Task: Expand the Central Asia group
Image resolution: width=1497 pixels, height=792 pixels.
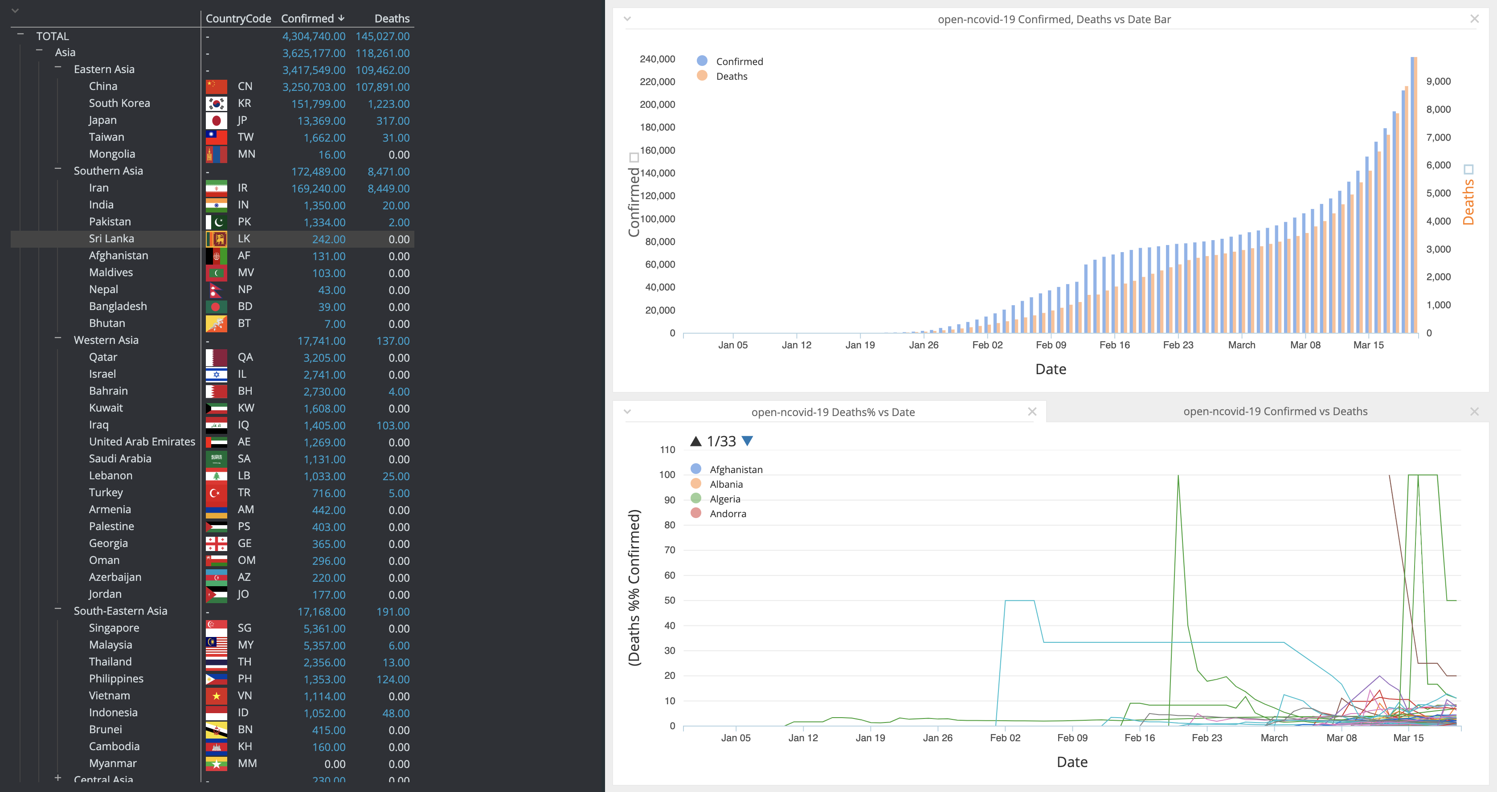Action: pyautogui.click(x=57, y=777)
